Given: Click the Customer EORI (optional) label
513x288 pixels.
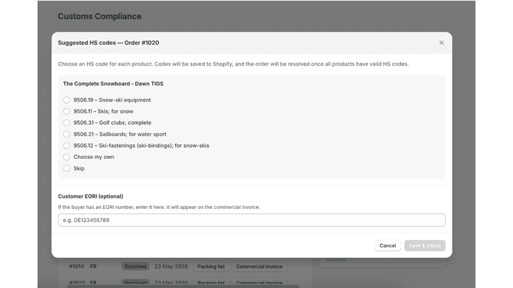Looking at the screenshot, I should 90,197.
